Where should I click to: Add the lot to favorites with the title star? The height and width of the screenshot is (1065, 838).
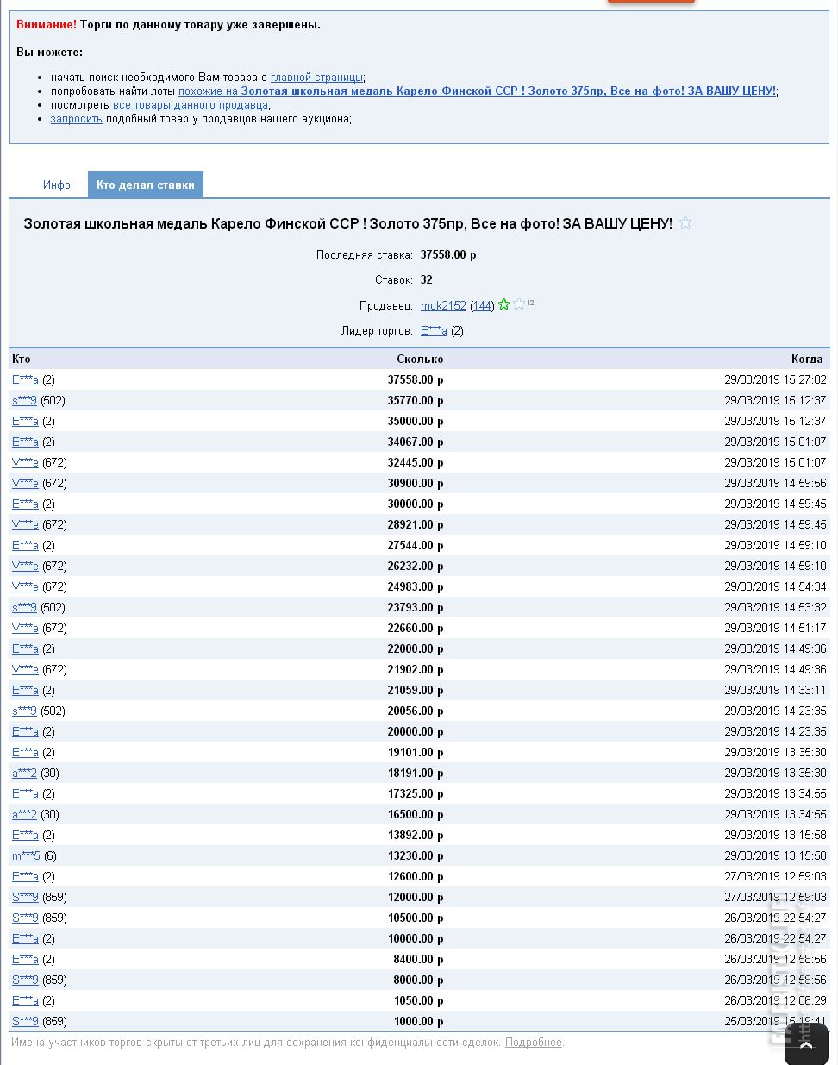coord(685,223)
